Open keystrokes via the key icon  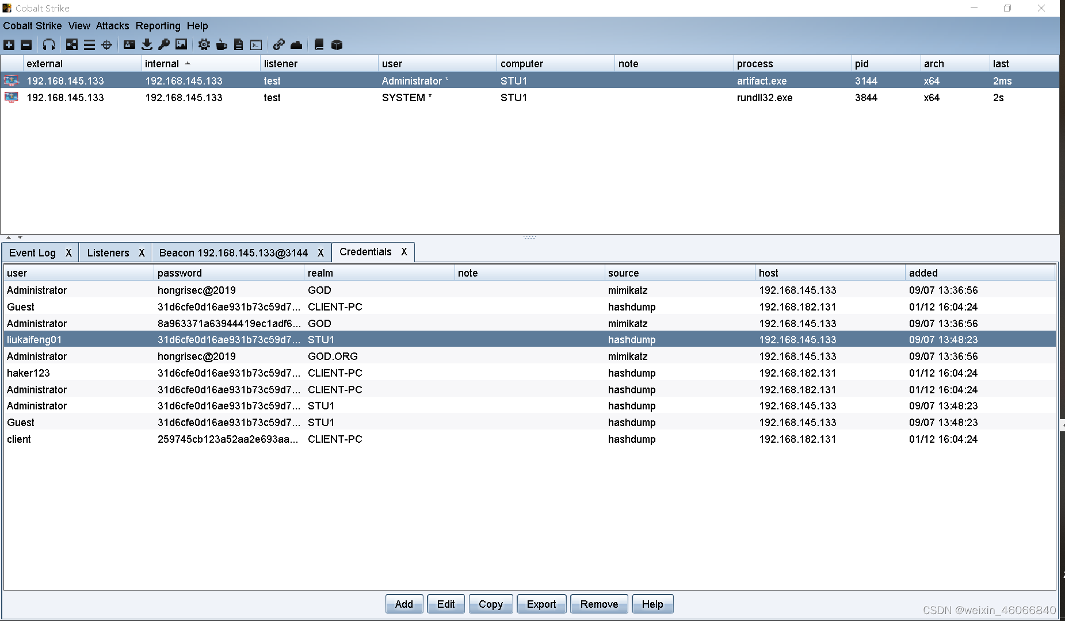pyautogui.click(x=164, y=45)
